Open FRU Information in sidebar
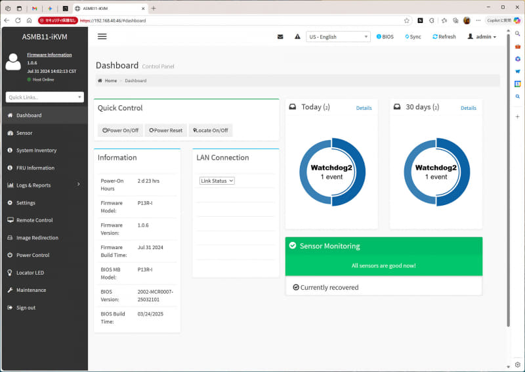The width and height of the screenshot is (525, 372). [45, 168]
